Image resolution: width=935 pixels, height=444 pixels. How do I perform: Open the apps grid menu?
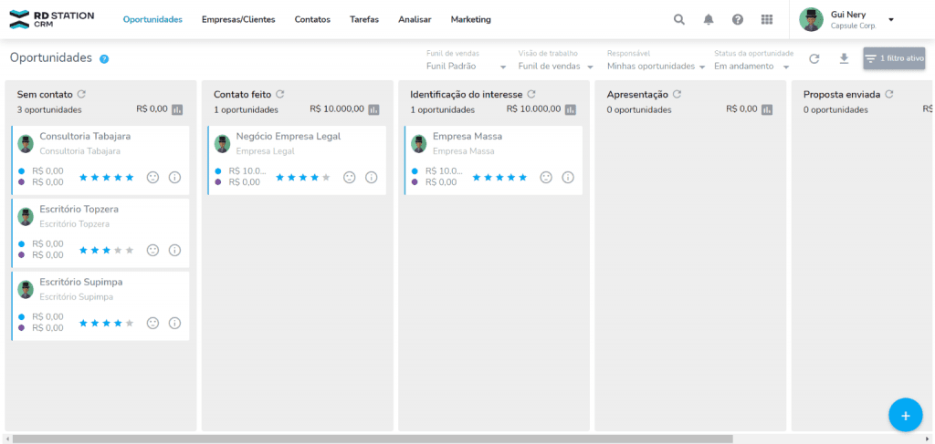766,19
